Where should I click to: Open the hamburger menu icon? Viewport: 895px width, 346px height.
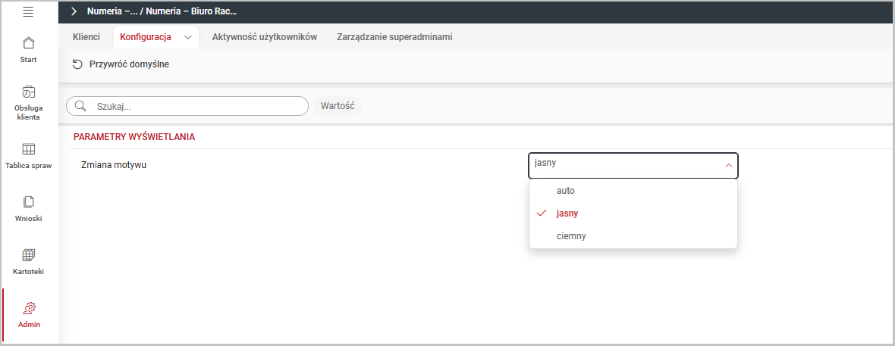pyautogui.click(x=28, y=11)
